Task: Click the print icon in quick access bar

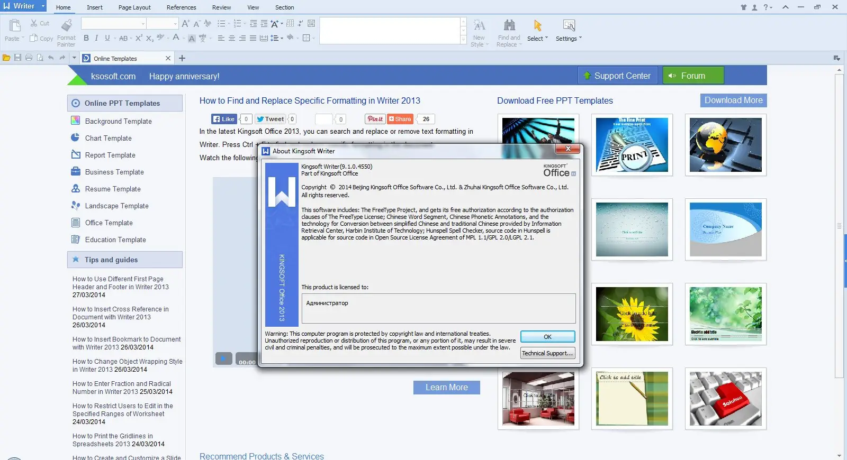Action: click(29, 58)
